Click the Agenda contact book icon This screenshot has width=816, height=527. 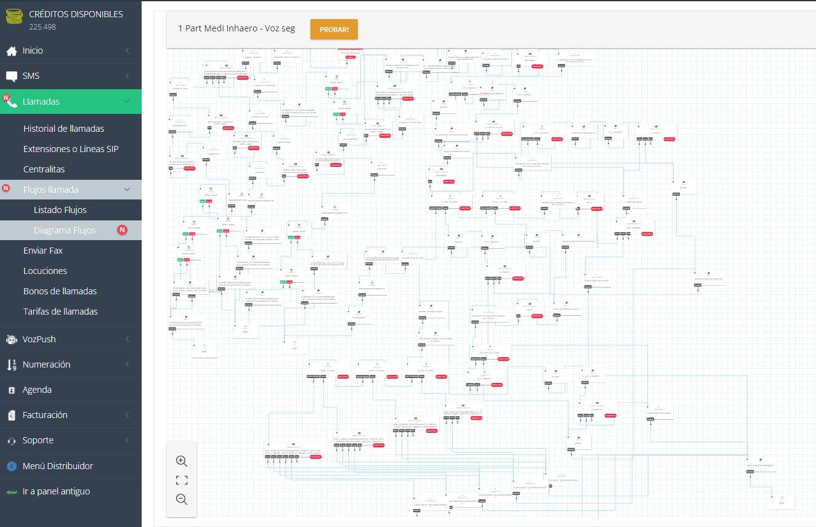click(x=11, y=390)
